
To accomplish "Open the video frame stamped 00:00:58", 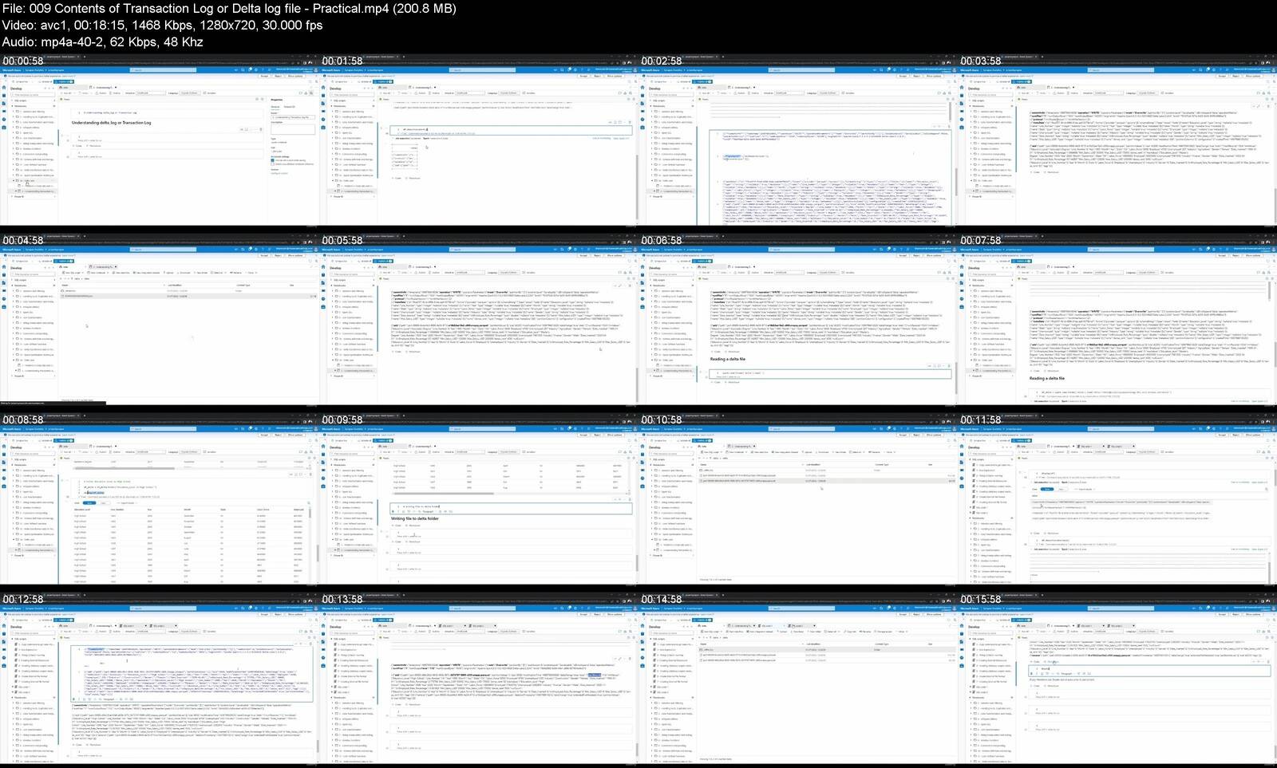I will click(160, 140).
